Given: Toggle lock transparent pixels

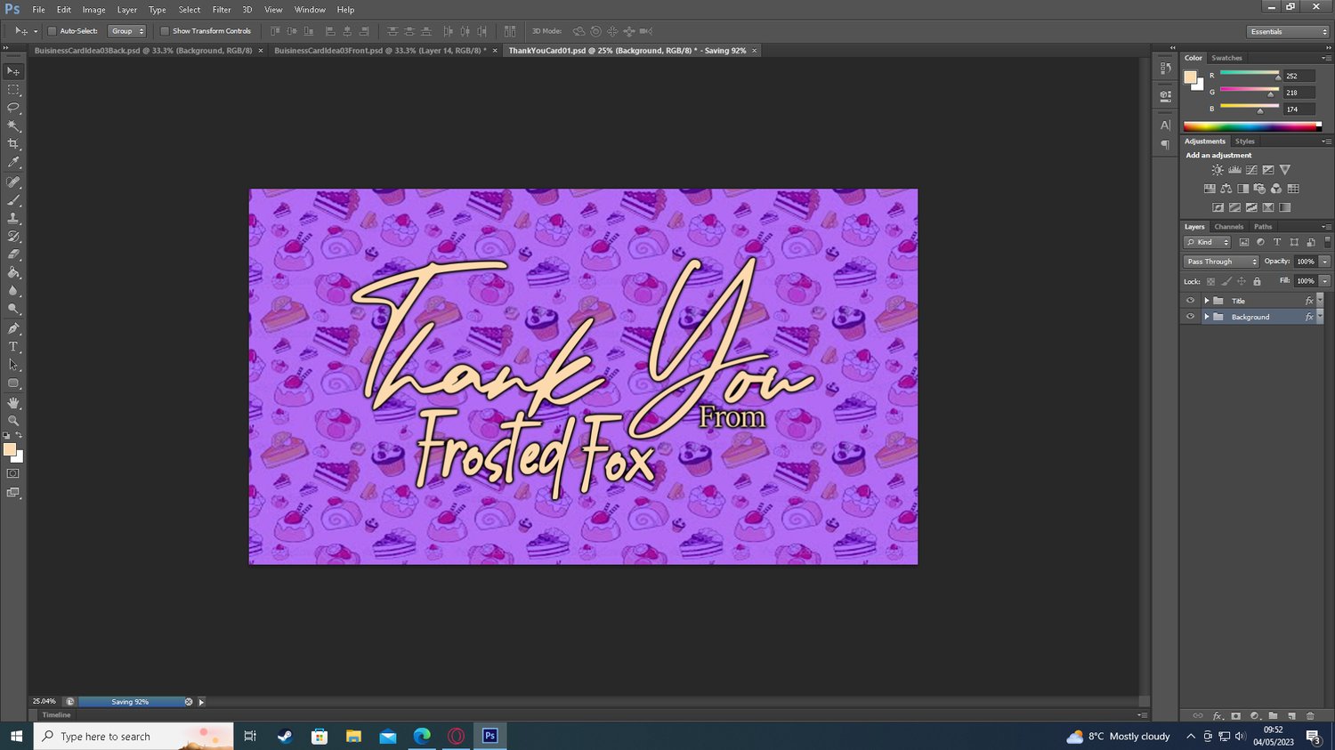Looking at the screenshot, I should click(x=1210, y=281).
